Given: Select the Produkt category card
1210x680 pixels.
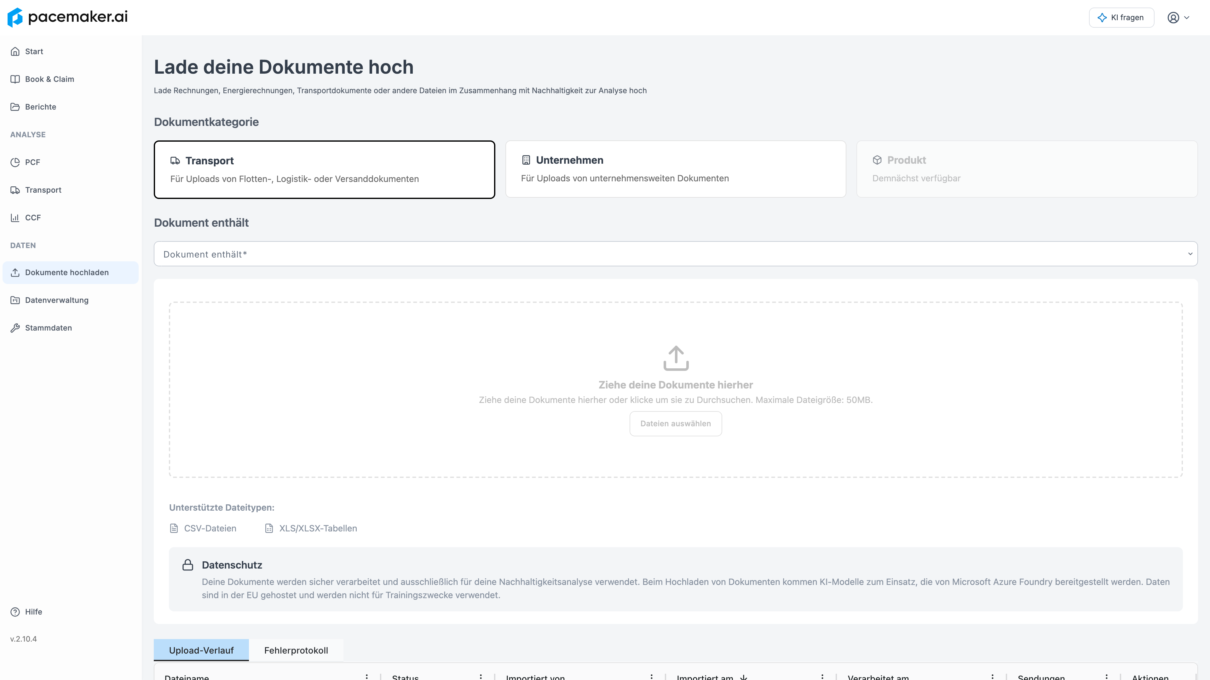Looking at the screenshot, I should 1027,169.
